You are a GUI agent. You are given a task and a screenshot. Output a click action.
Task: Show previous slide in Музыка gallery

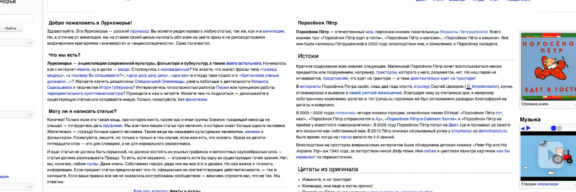pyautogui.click(x=523, y=128)
